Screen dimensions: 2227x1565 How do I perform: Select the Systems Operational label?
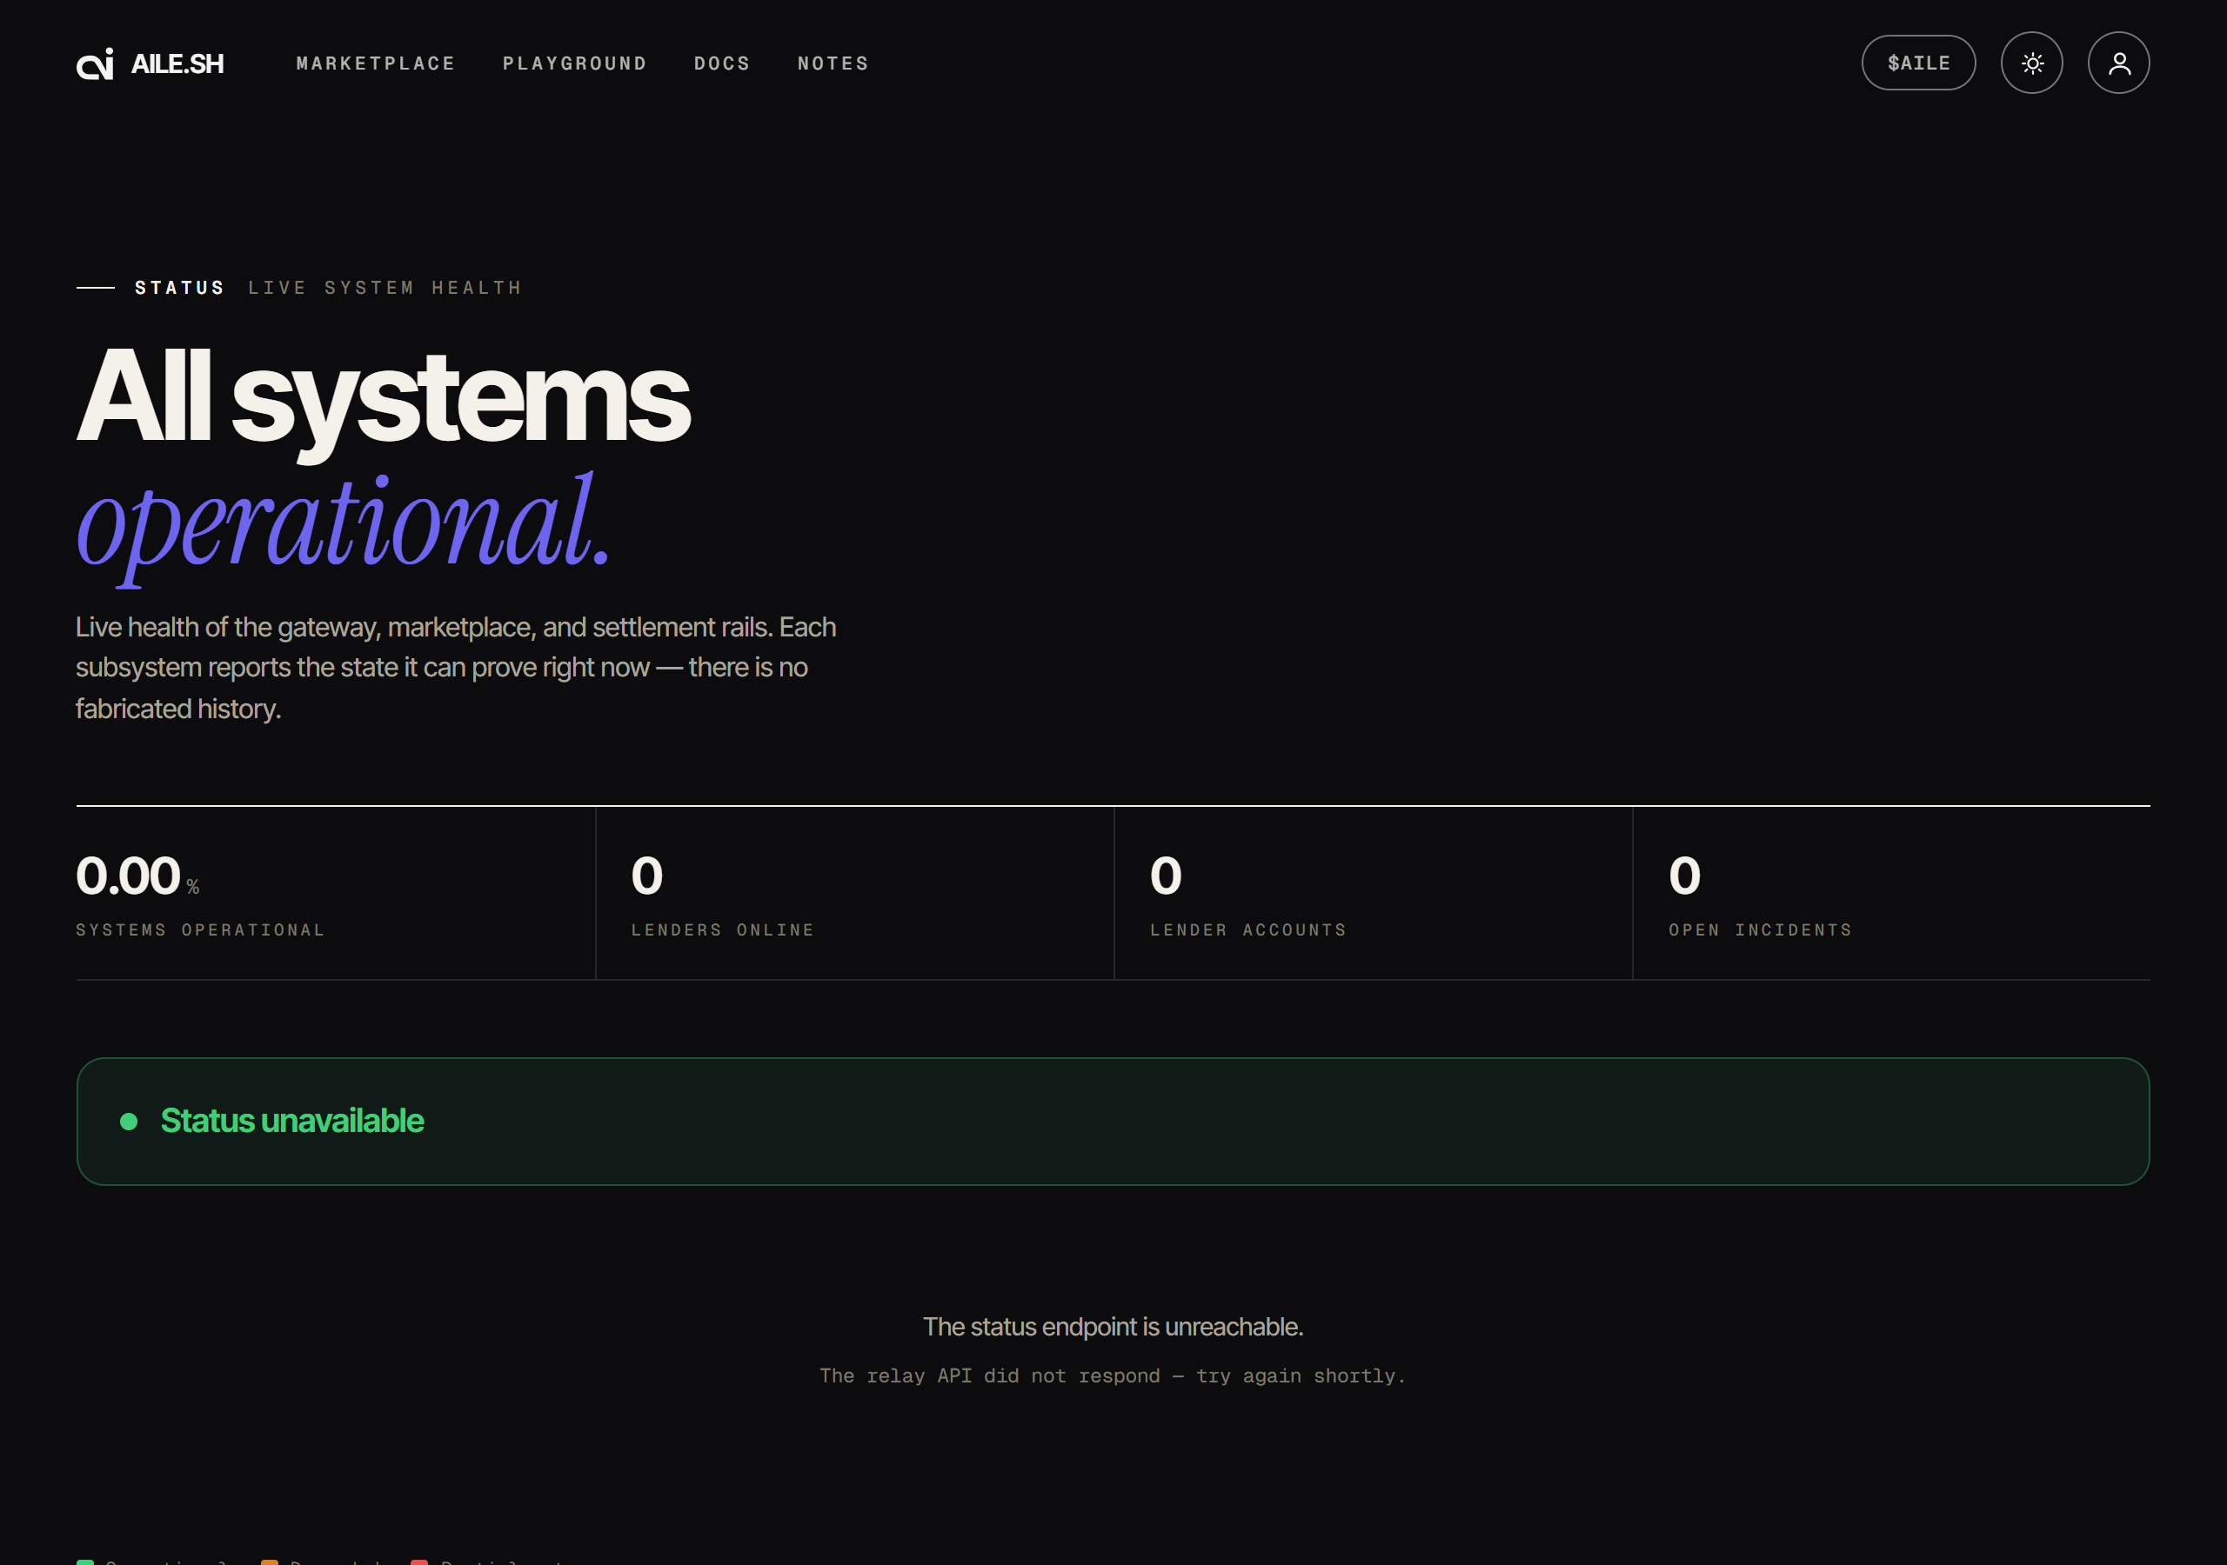tap(201, 930)
